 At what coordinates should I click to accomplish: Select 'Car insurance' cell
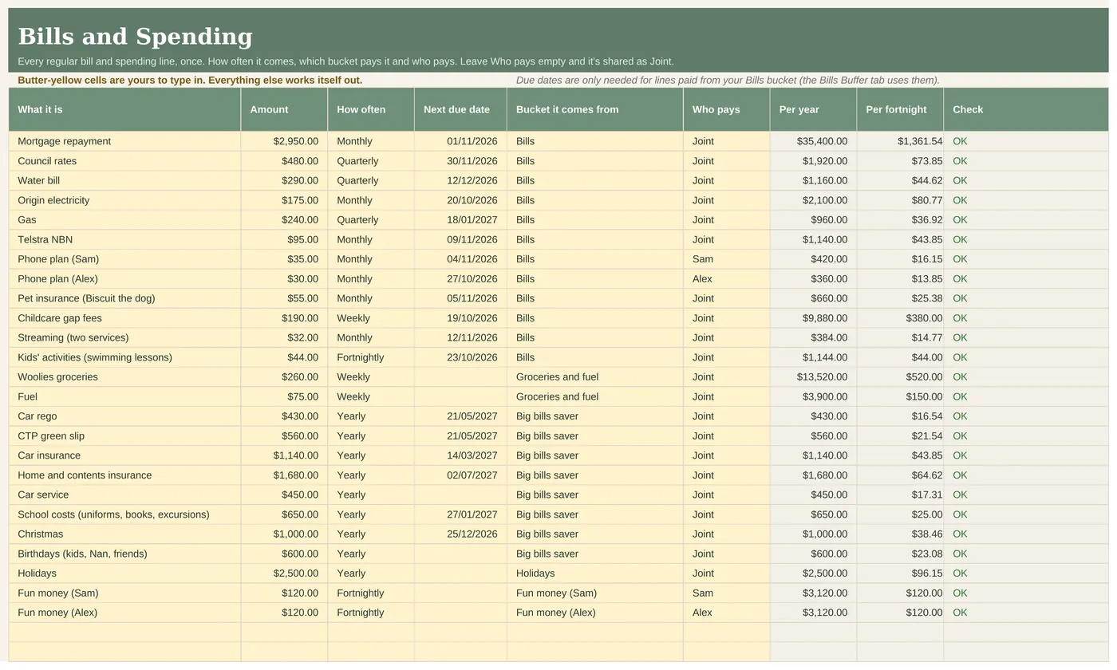click(x=124, y=455)
